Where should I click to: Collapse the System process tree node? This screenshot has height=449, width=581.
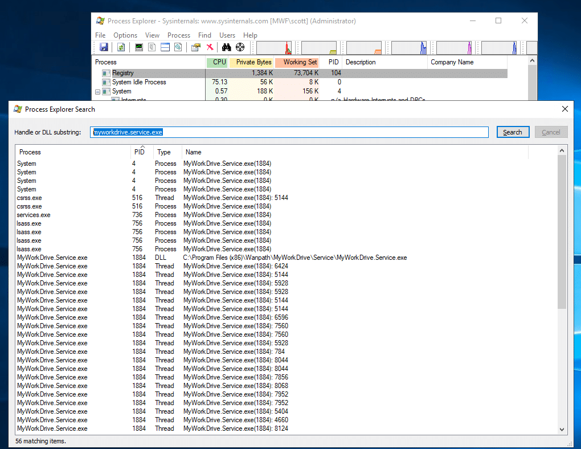[x=97, y=91]
